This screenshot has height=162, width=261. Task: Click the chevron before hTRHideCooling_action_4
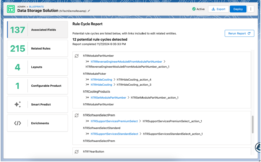[114, 80]
